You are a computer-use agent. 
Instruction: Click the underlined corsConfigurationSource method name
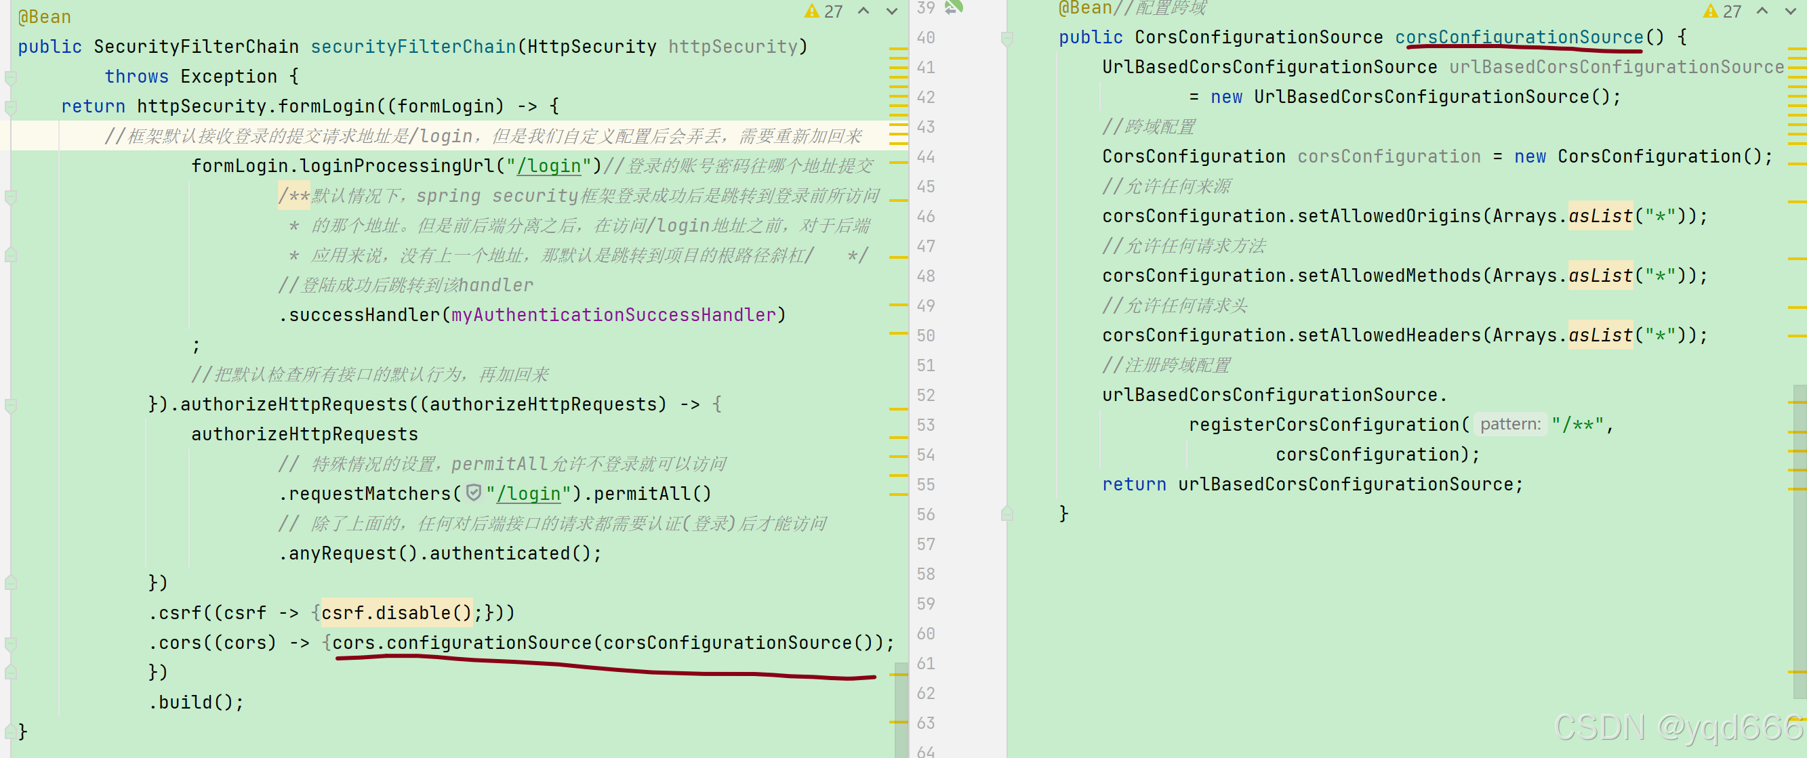click(x=1518, y=37)
